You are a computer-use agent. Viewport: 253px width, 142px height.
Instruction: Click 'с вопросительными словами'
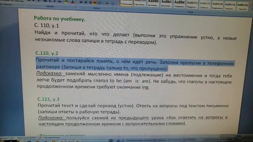click(154, 123)
